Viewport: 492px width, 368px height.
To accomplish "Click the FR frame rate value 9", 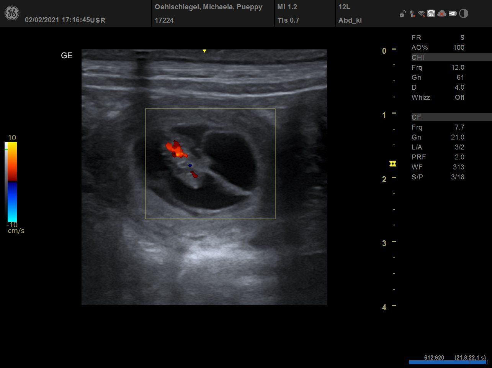I will [x=463, y=38].
